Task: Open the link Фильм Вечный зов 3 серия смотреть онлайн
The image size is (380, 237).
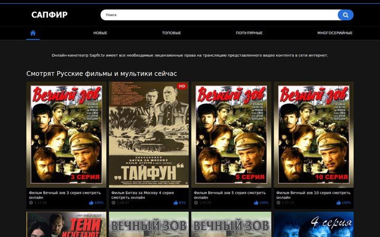Action: click(x=65, y=195)
